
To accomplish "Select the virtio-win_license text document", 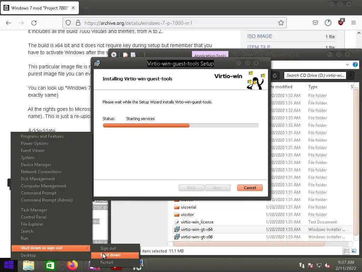I will pyautogui.click(x=197, y=222).
